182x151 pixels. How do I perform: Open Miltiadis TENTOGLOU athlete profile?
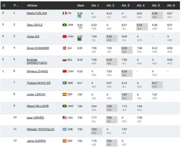pos(41,129)
